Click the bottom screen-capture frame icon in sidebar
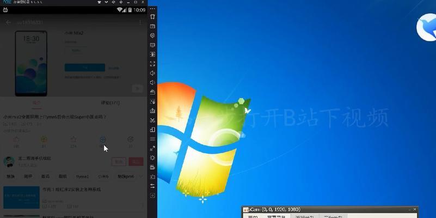436x218 pixels. (152, 196)
